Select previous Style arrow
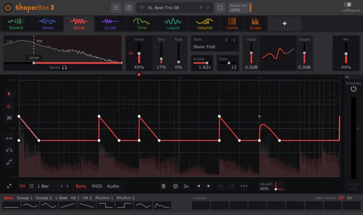This screenshot has height=215, width=363. [x=226, y=40]
